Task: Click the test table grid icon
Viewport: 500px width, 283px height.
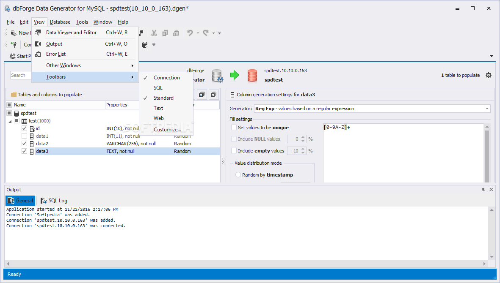Action: pos(24,121)
